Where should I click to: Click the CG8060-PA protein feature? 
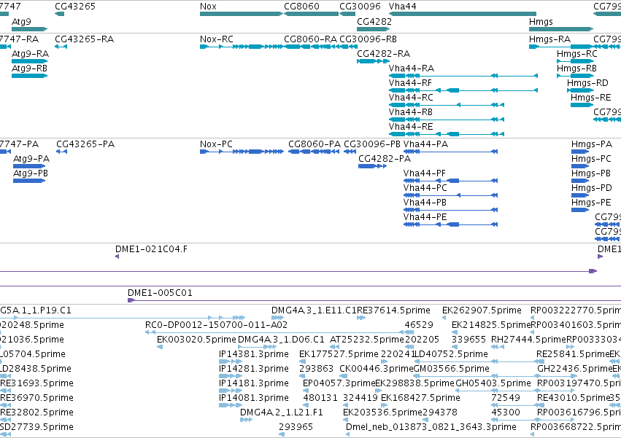point(314,152)
